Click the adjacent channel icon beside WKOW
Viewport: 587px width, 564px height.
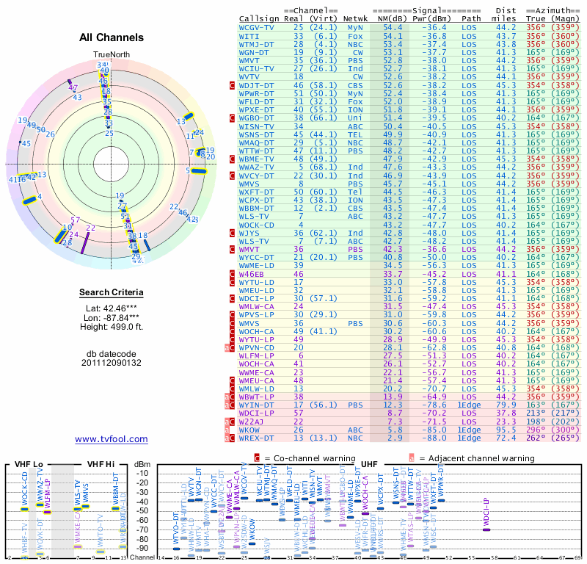[x=227, y=430]
